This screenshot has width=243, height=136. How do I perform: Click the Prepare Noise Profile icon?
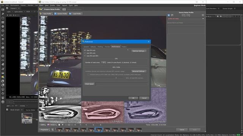tap(41, 9)
